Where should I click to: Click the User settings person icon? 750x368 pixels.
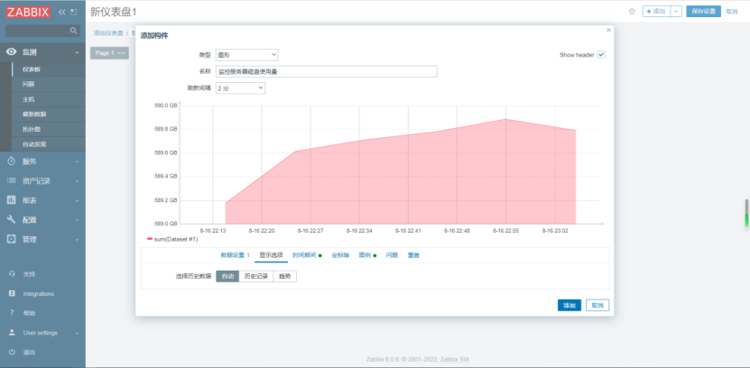click(12, 333)
